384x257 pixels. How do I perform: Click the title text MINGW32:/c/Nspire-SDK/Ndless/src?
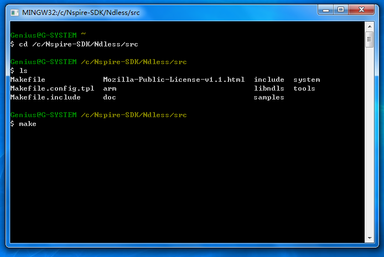[81, 13]
